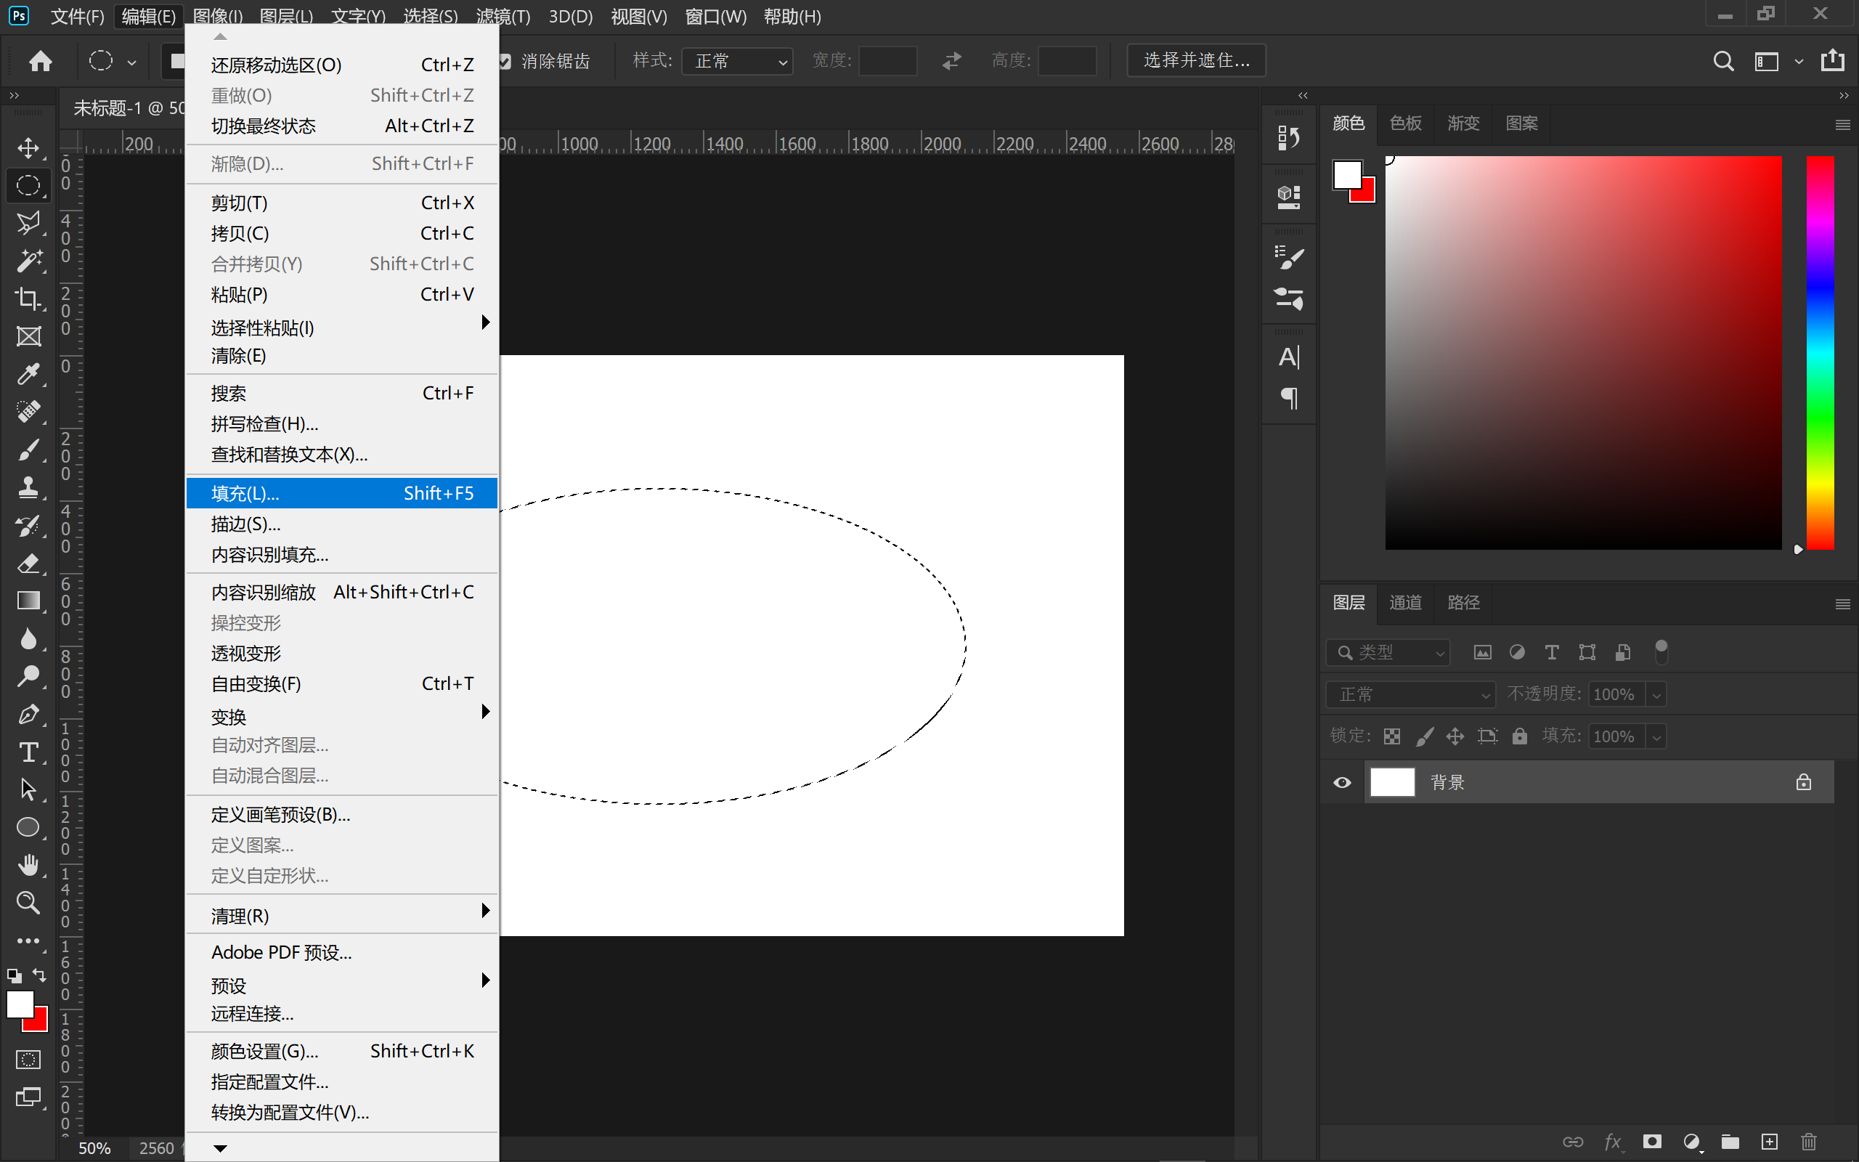
Task: Switch to the 通道 tab
Action: (1405, 603)
